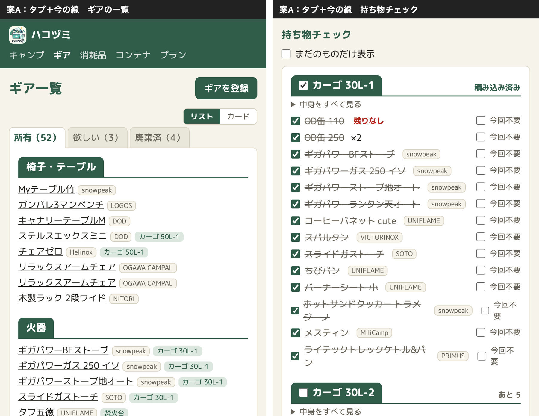Uncheck the OD缶 250 item checkbox
Screen dimensions: 539x416
pos(296,138)
